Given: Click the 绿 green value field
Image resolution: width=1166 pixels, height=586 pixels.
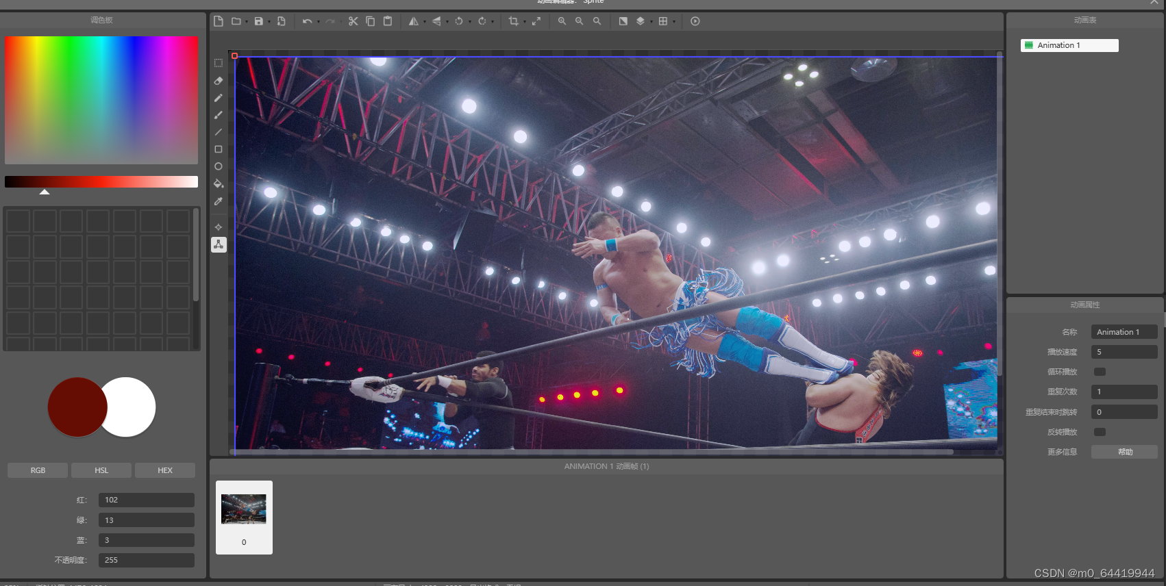Looking at the screenshot, I should (x=147, y=520).
